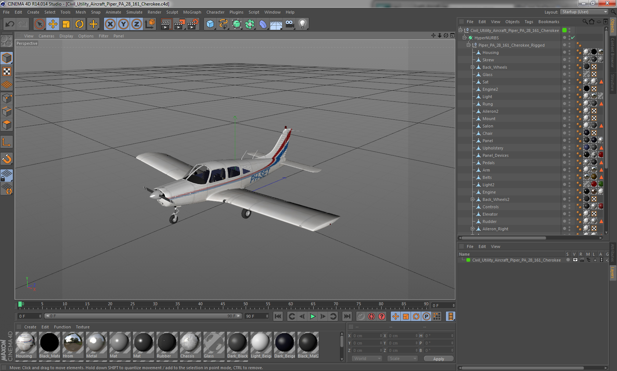Open the spline pen tools icon

tap(223, 24)
